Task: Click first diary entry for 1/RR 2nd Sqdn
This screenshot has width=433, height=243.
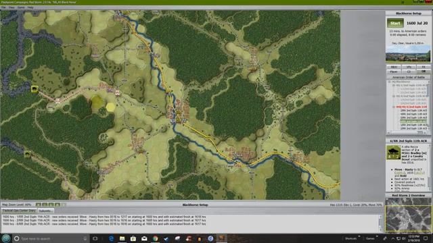Action: coord(104,217)
